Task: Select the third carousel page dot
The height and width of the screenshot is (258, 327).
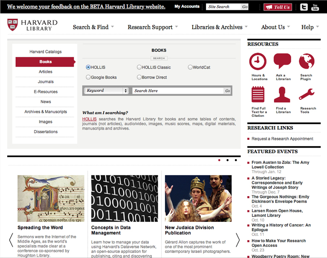Action: pyautogui.click(x=236, y=160)
